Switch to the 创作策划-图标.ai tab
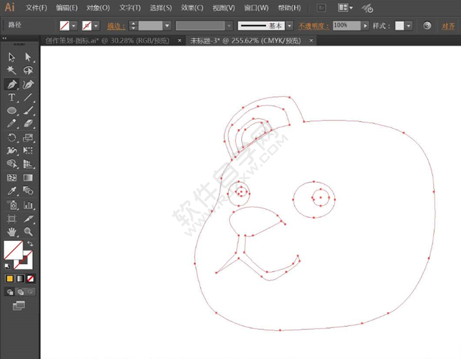This screenshot has height=359, width=461. (108, 40)
